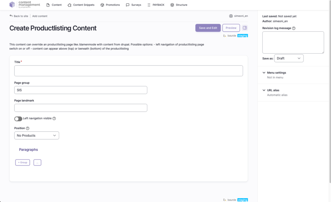Open the side-by-side preview panel icon
This screenshot has width=331, height=202.
coord(245,28)
